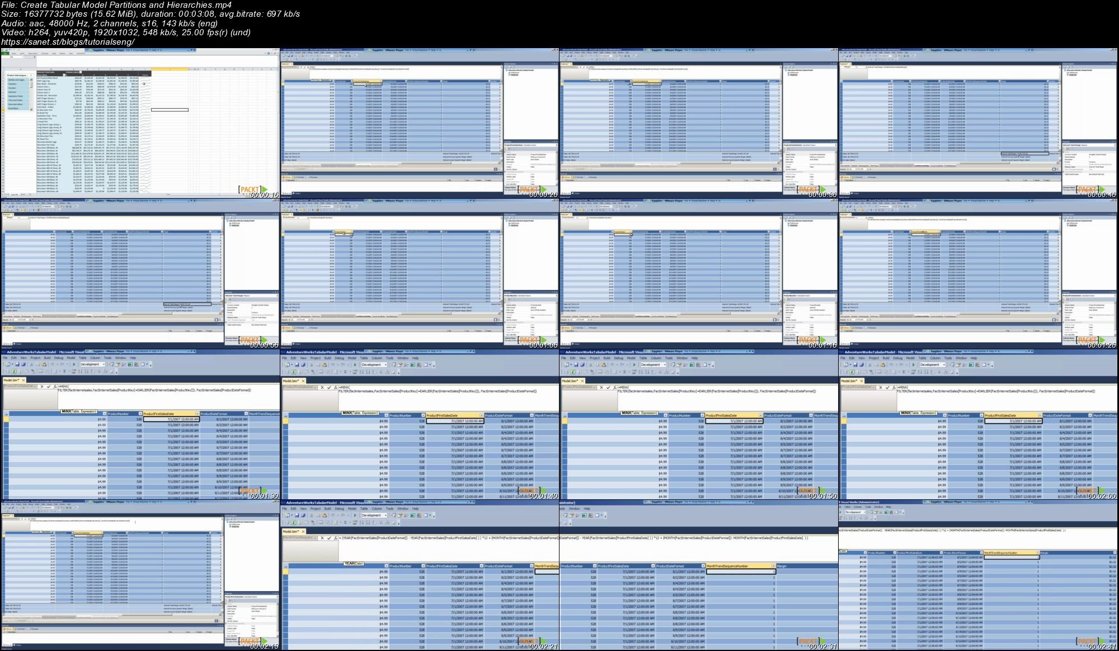This screenshot has height=651, width=1119.
Task: Open Column menu in 00:01:30 frame
Action: coord(95,358)
